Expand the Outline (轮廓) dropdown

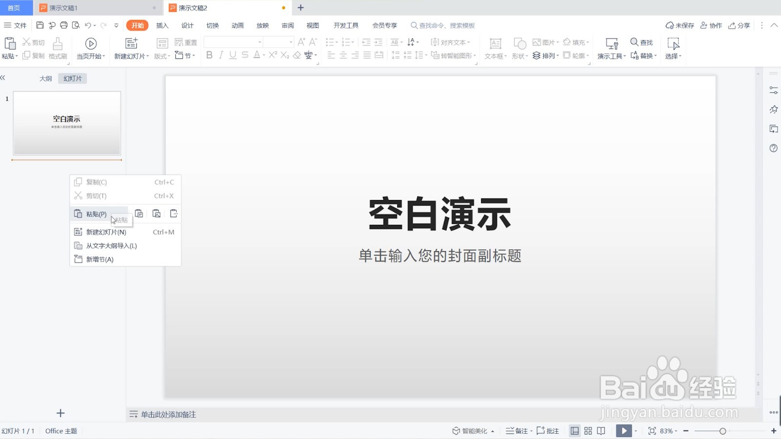click(x=576, y=56)
